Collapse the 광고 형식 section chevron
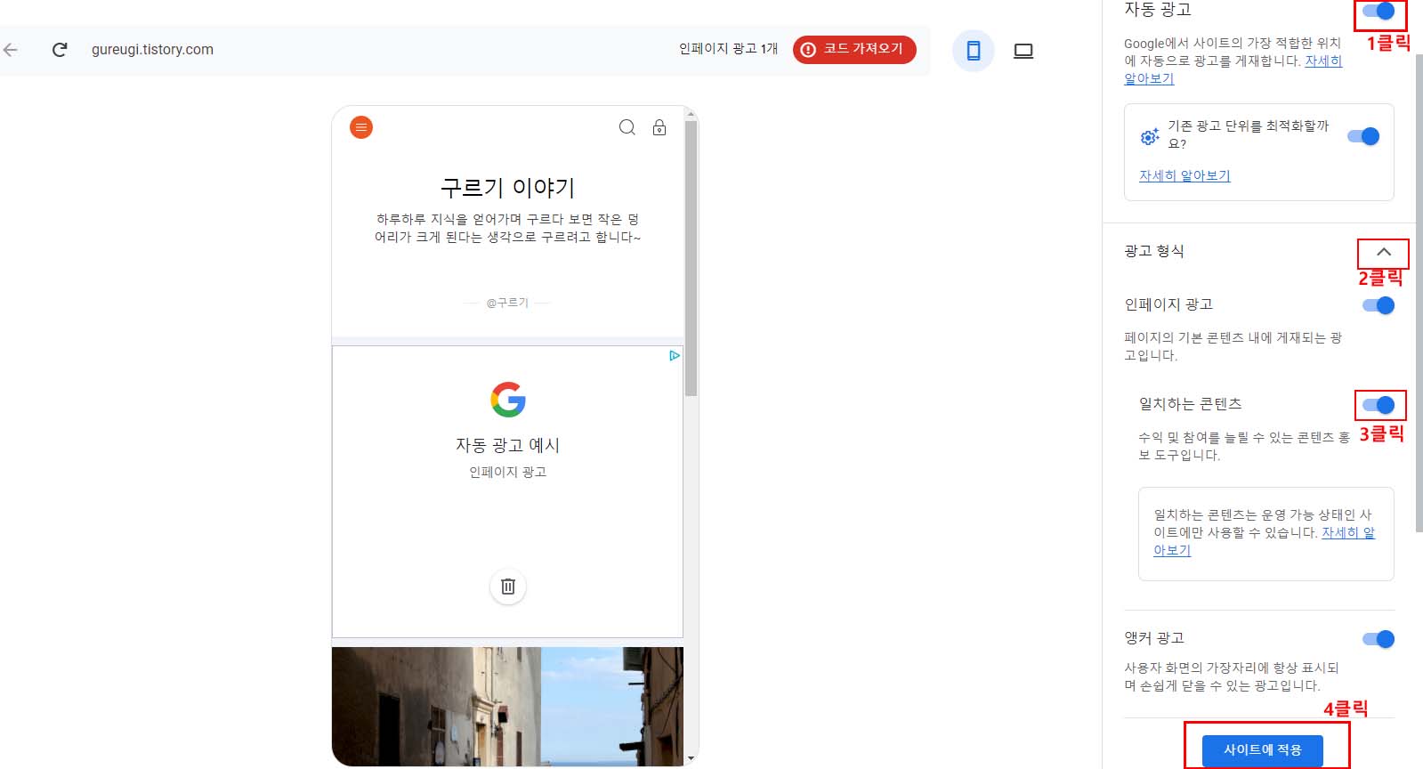The height and width of the screenshot is (769, 1423). coord(1384,252)
